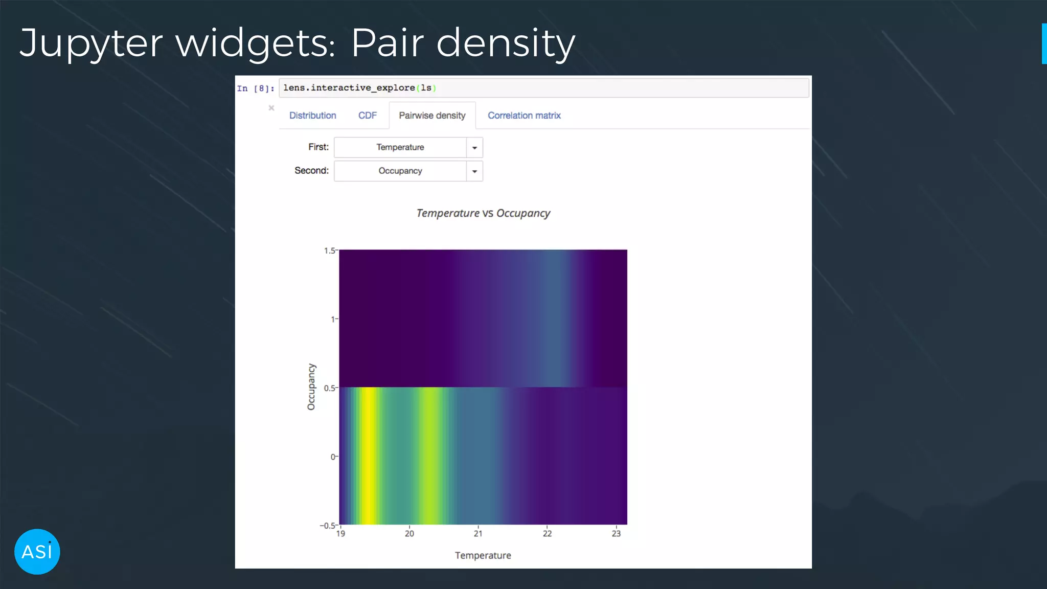Screen dimensions: 1047x589
Task: Click the x-axis tick label 21
Action: (x=478, y=533)
